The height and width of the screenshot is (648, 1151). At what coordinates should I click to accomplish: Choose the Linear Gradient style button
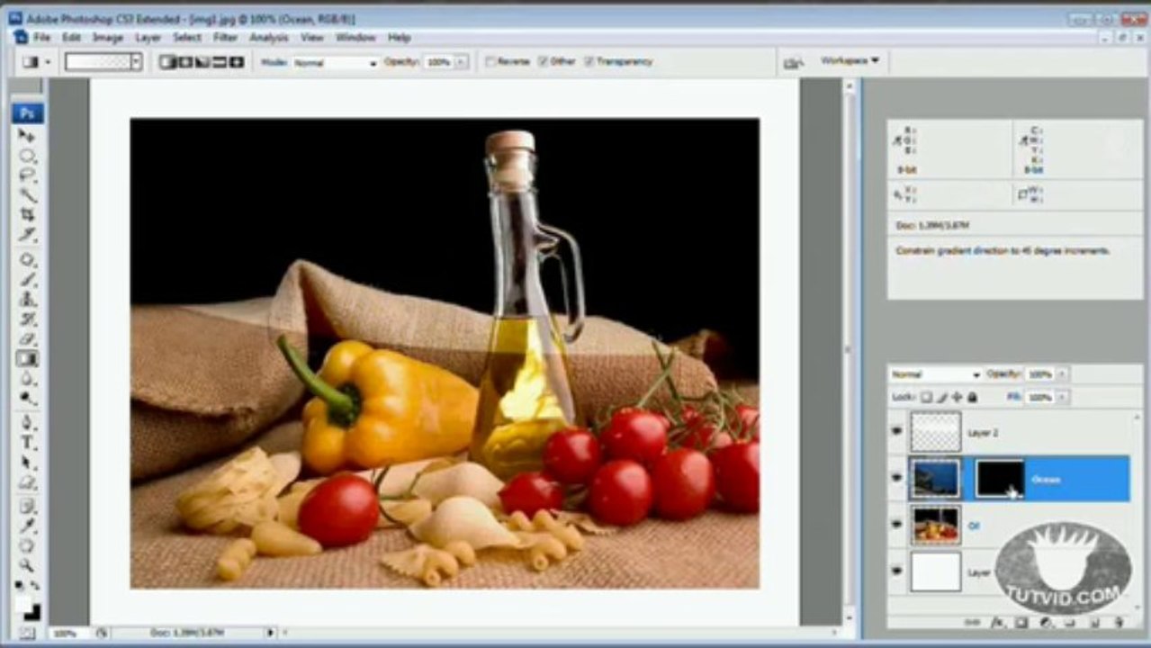coord(166,62)
